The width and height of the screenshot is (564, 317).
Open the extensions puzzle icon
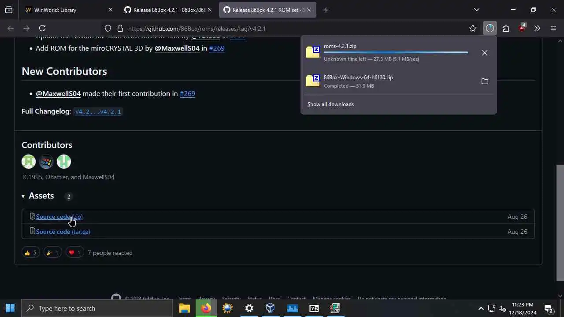[506, 28]
